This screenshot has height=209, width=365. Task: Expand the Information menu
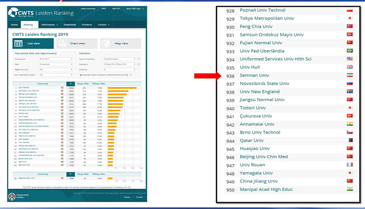[x=50, y=25]
